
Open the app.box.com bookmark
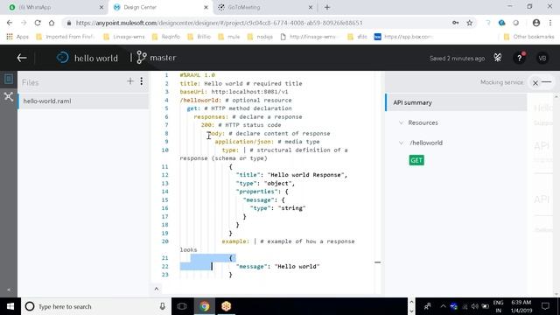pyautogui.click(x=403, y=37)
